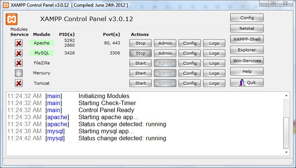The width and height of the screenshot is (296, 168).
Task: Click the Mercury module label
Action: tap(42, 73)
